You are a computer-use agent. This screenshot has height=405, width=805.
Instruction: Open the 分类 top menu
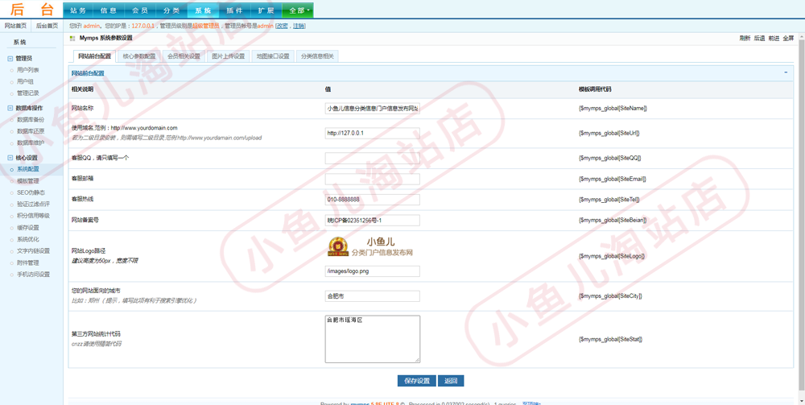click(172, 10)
